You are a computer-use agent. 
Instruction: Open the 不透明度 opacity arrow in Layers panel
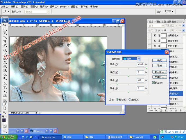coord(183,25)
